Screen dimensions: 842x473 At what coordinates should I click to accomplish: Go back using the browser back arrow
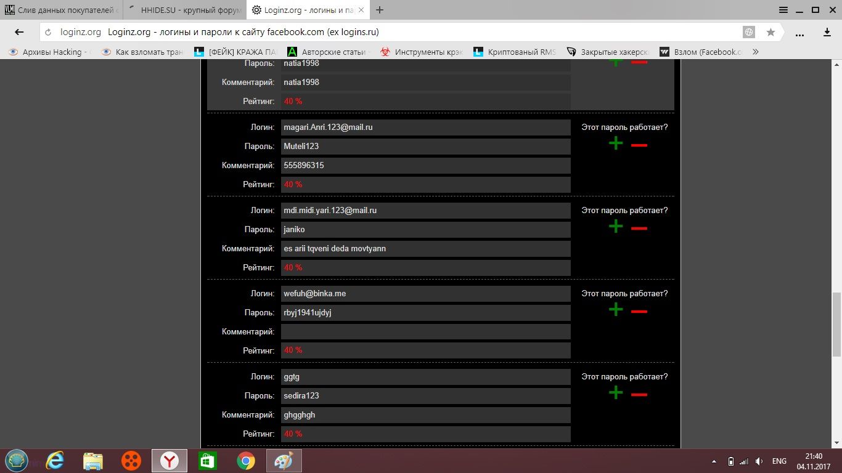tap(19, 32)
